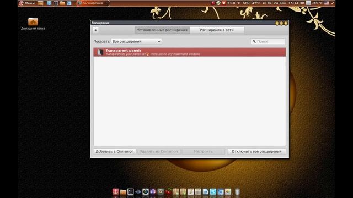Launch the red cherries app in the dock
Image resolution: width=353 pixels, height=198 pixels.
click(168, 191)
